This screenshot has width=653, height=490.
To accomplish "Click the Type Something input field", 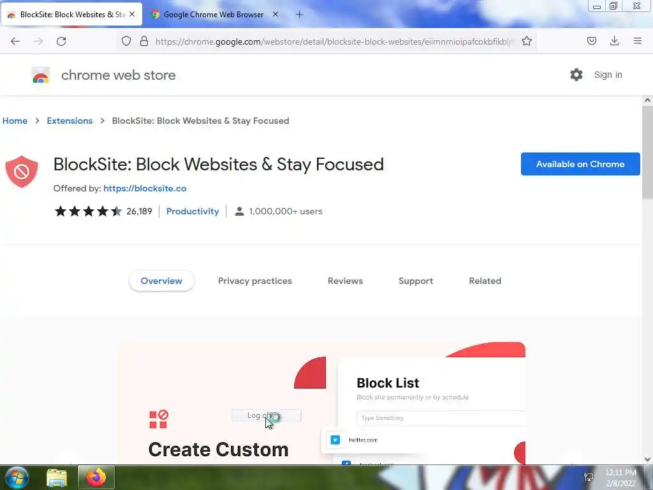I will 441,418.
